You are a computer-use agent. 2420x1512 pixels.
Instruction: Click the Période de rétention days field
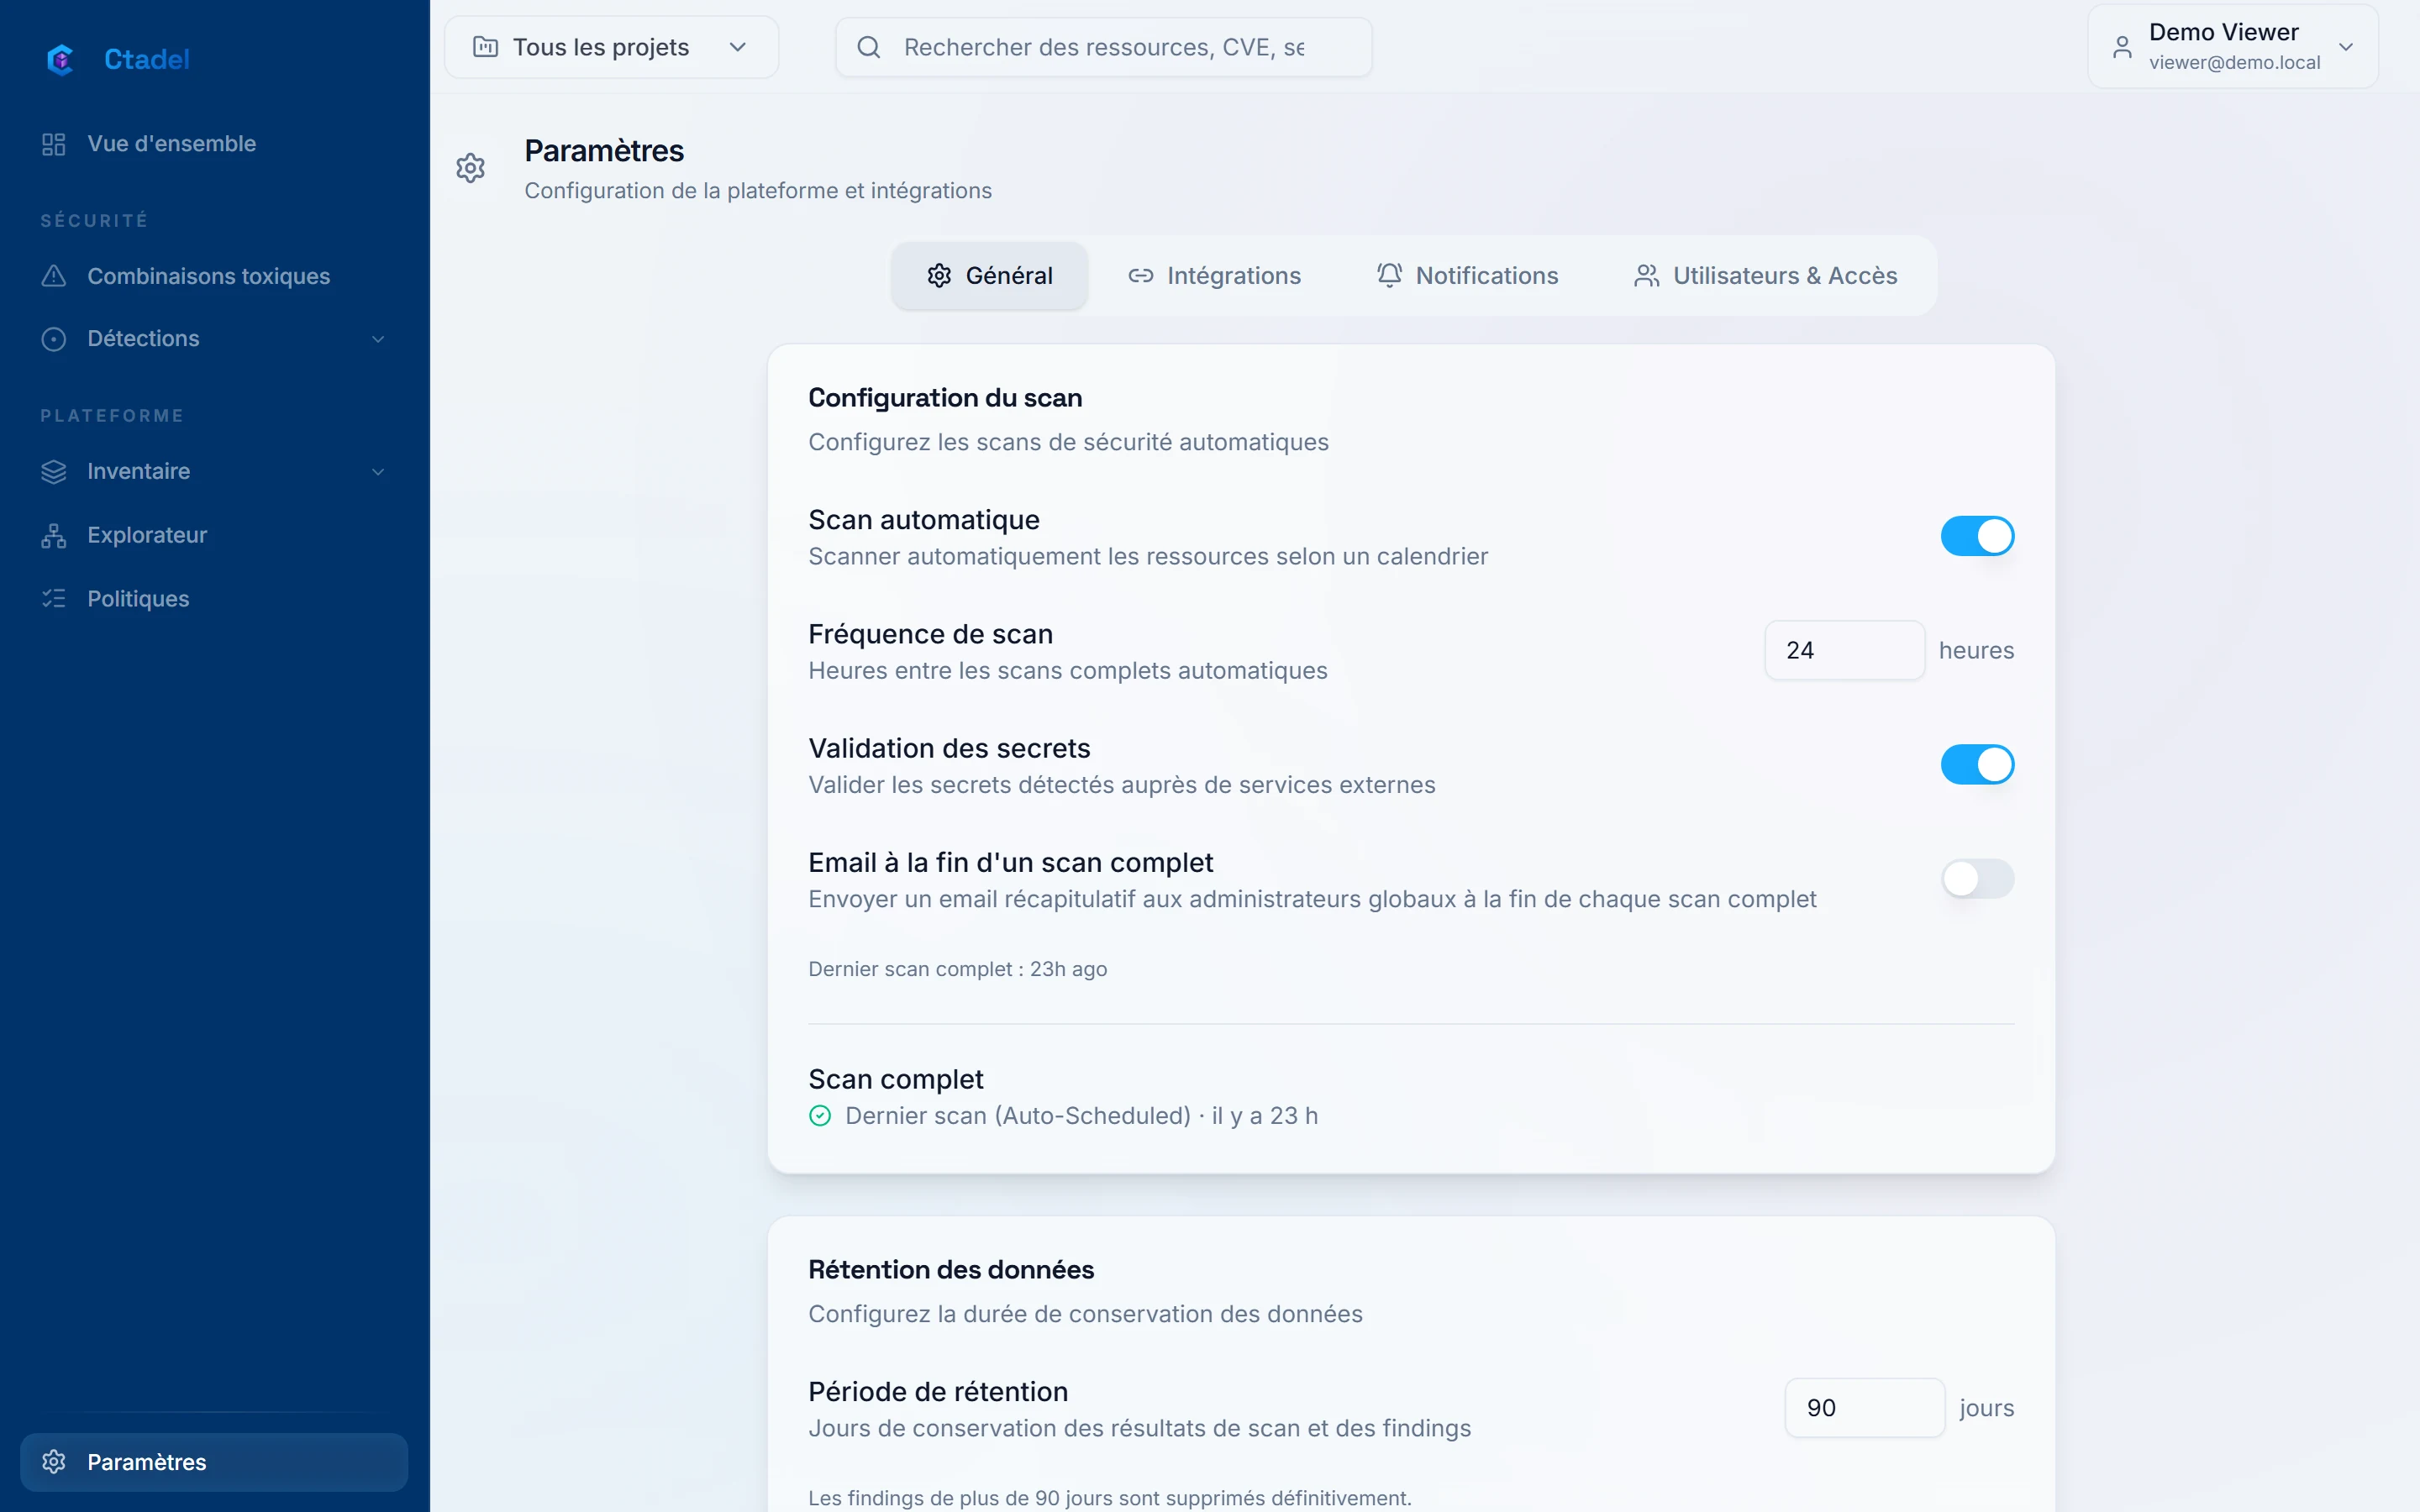pos(1865,1408)
